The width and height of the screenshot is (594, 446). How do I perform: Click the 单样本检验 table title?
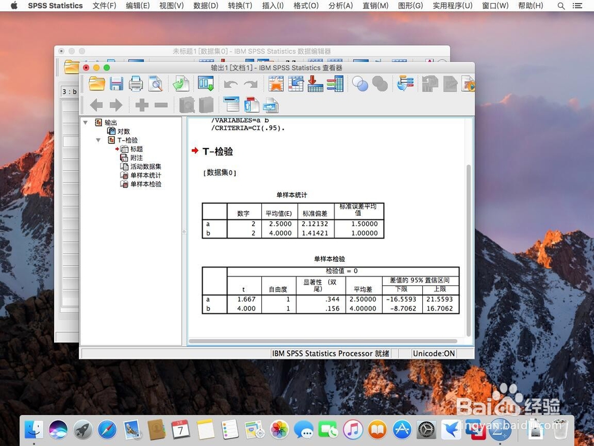[x=329, y=259]
